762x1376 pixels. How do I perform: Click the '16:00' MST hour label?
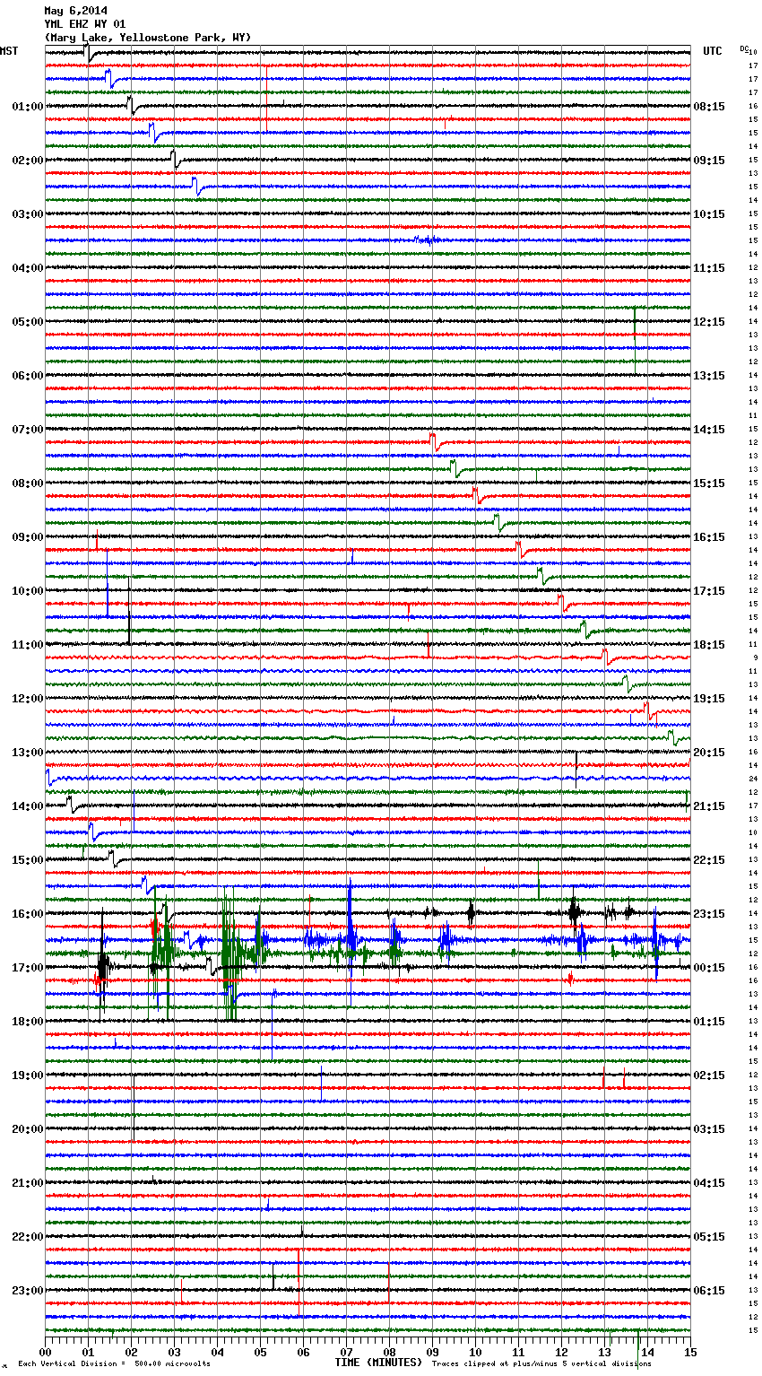(27, 914)
